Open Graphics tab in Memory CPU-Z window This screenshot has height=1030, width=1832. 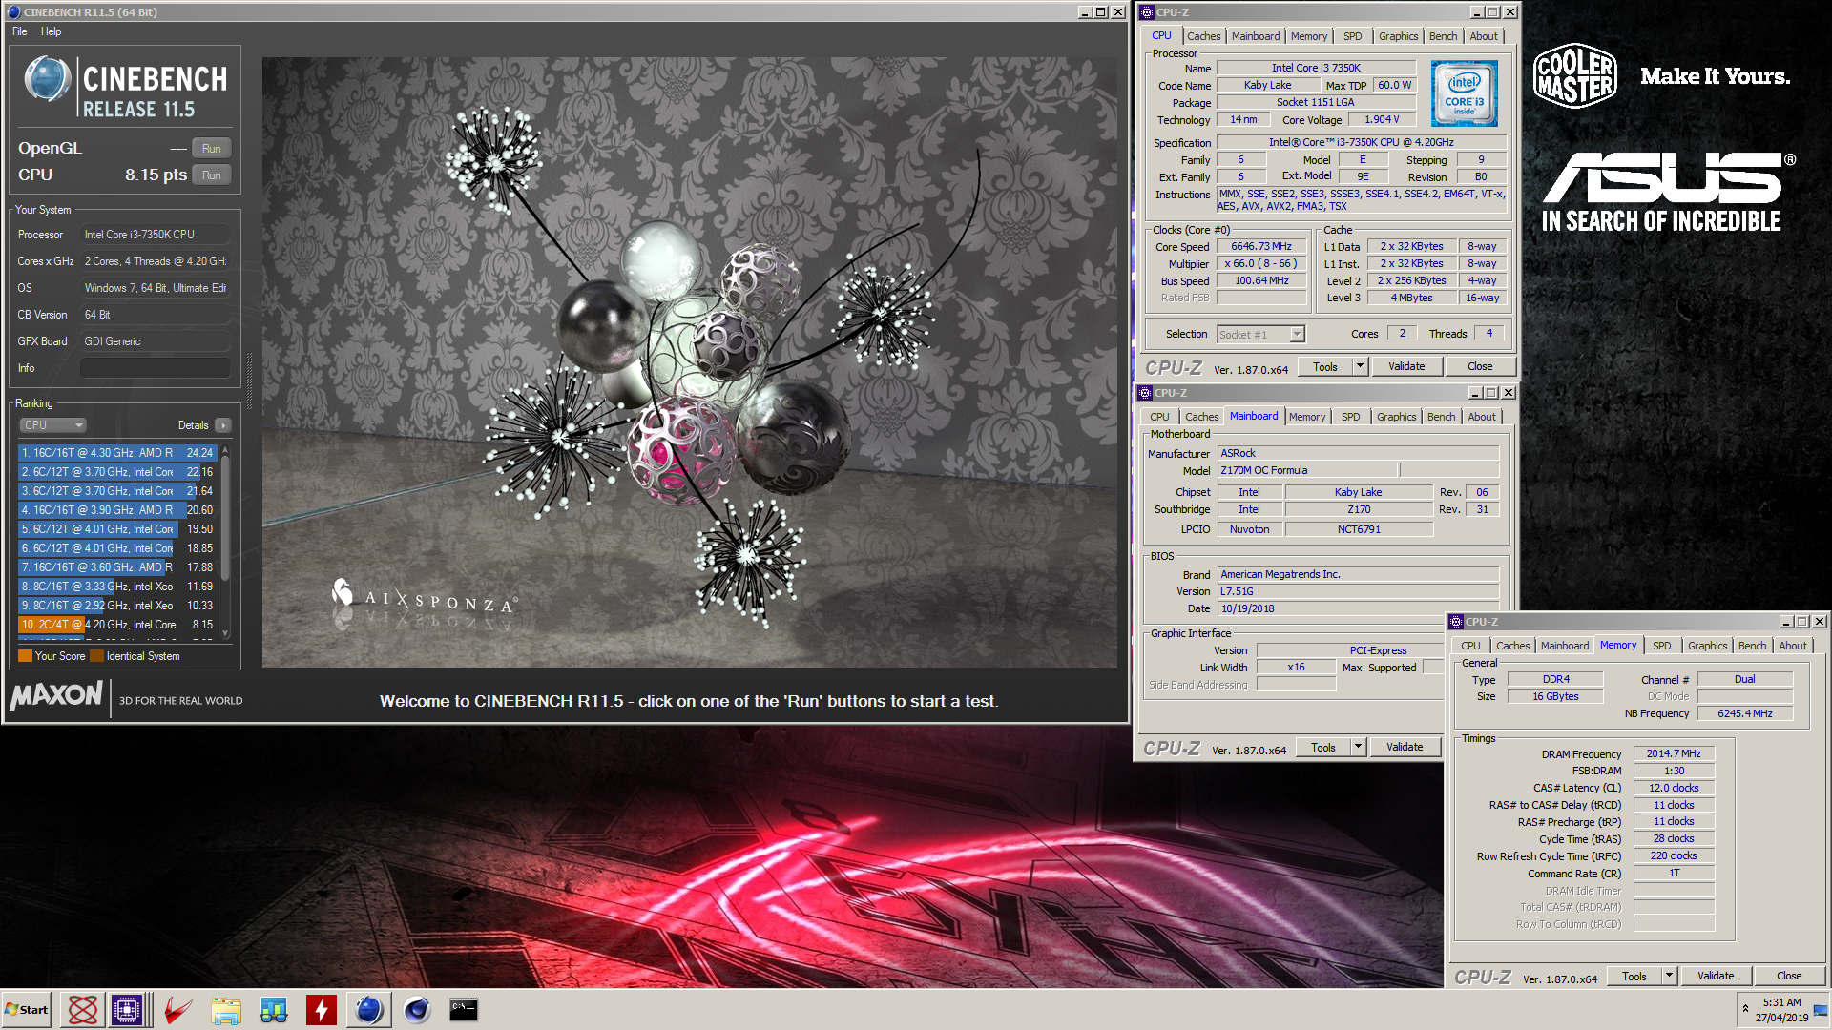[x=1707, y=646]
